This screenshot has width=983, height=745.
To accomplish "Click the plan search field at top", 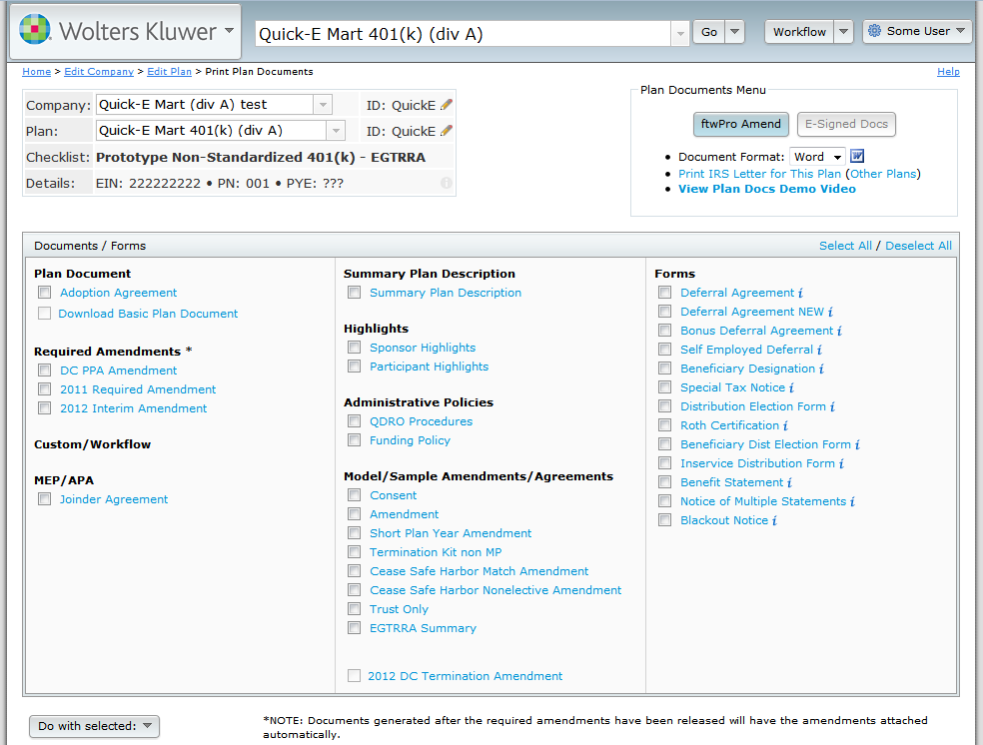I will tap(463, 33).
